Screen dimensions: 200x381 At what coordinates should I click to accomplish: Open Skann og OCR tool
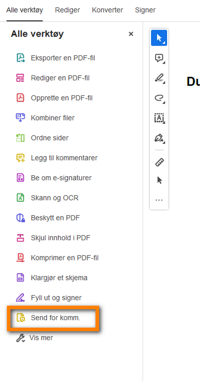click(54, 198)
